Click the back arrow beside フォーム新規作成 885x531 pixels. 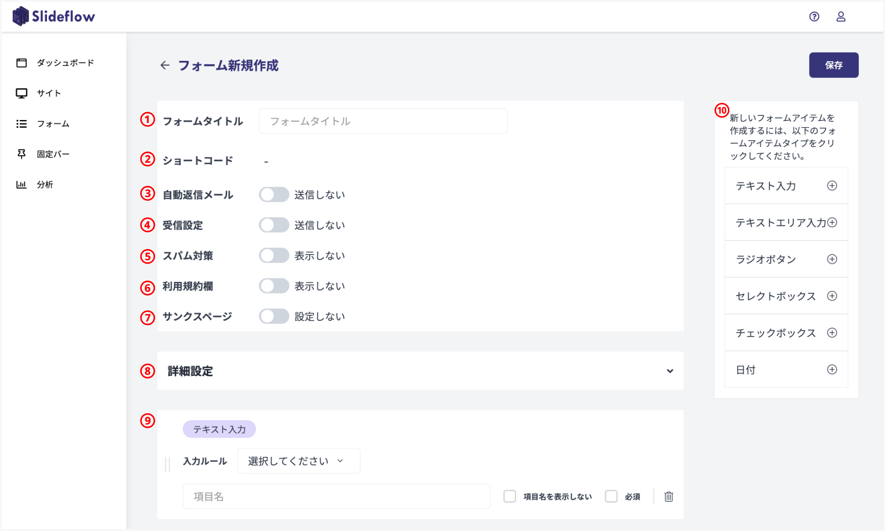165,65
